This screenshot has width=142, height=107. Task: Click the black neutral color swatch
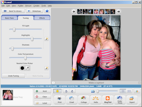(x=22, y=68)
